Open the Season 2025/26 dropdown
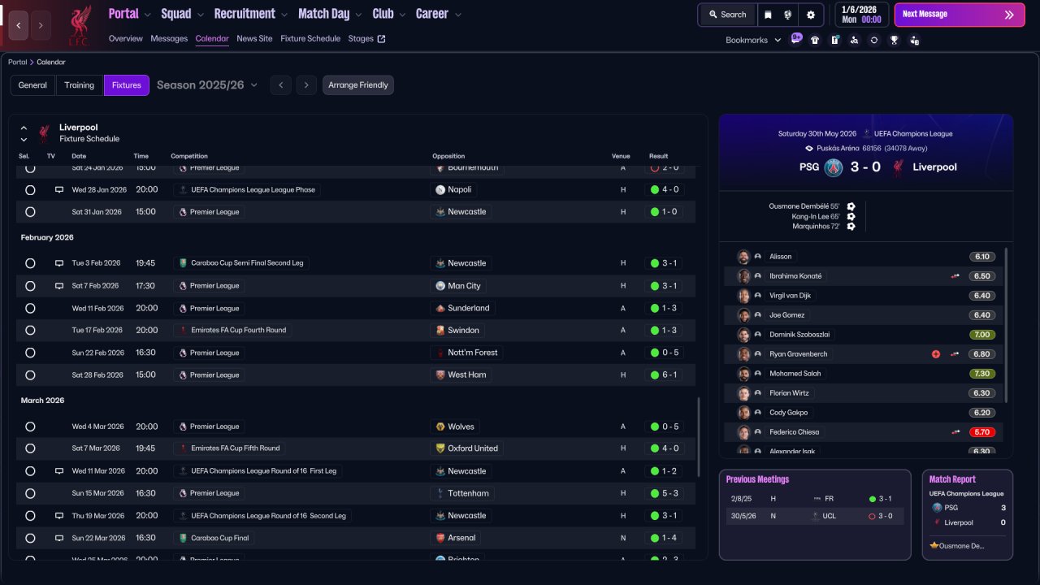1040x585 pixels. pos(207,85)
